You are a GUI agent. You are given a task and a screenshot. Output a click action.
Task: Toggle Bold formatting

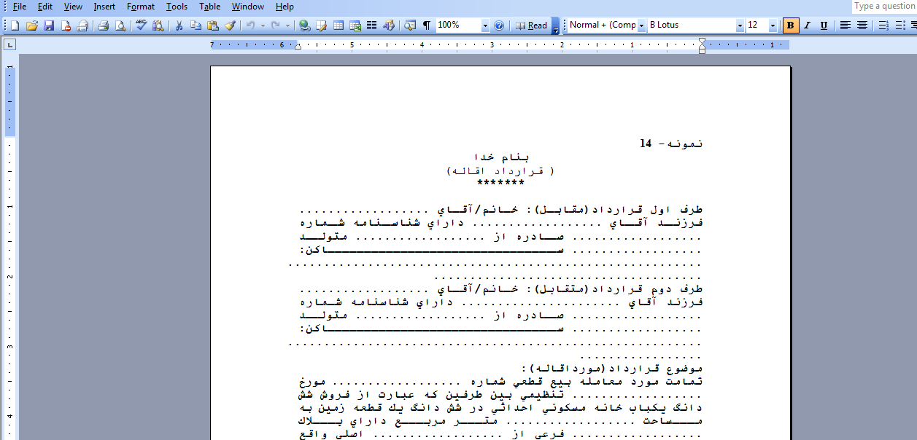tap(791, 25)
